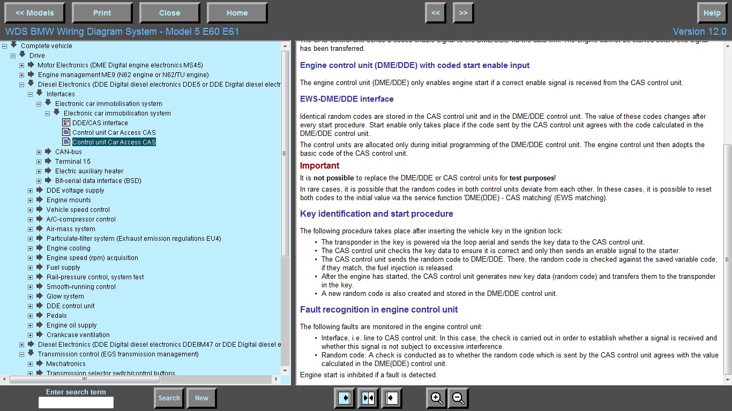
Task: Click the New button
Action: pyautogui.click(x=201, y=398)
